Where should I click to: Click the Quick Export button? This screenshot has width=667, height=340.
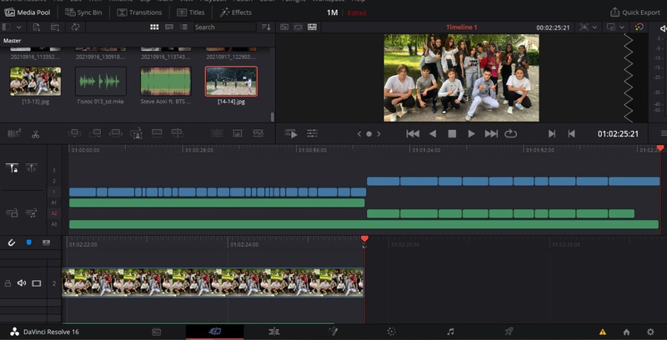[635, 12]
